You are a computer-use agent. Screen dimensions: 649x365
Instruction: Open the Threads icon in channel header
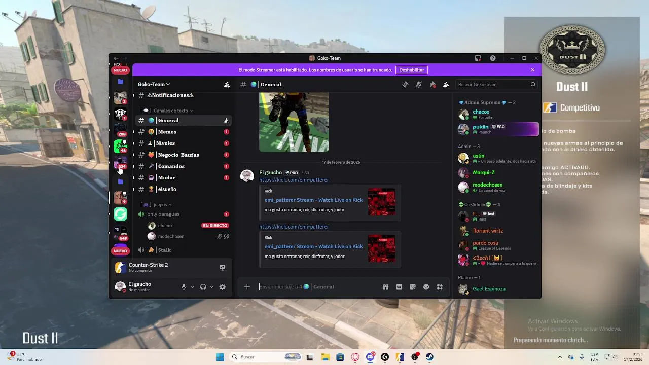(x=405, y=85)
